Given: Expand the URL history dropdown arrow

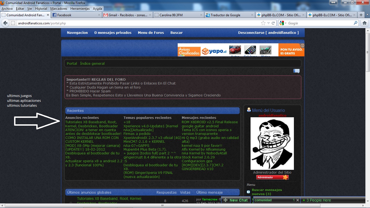Looking at the screenshot, I should coord(268,23).
